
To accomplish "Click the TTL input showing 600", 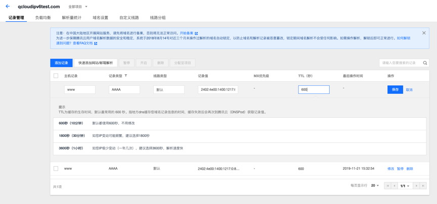I will 314,89.
